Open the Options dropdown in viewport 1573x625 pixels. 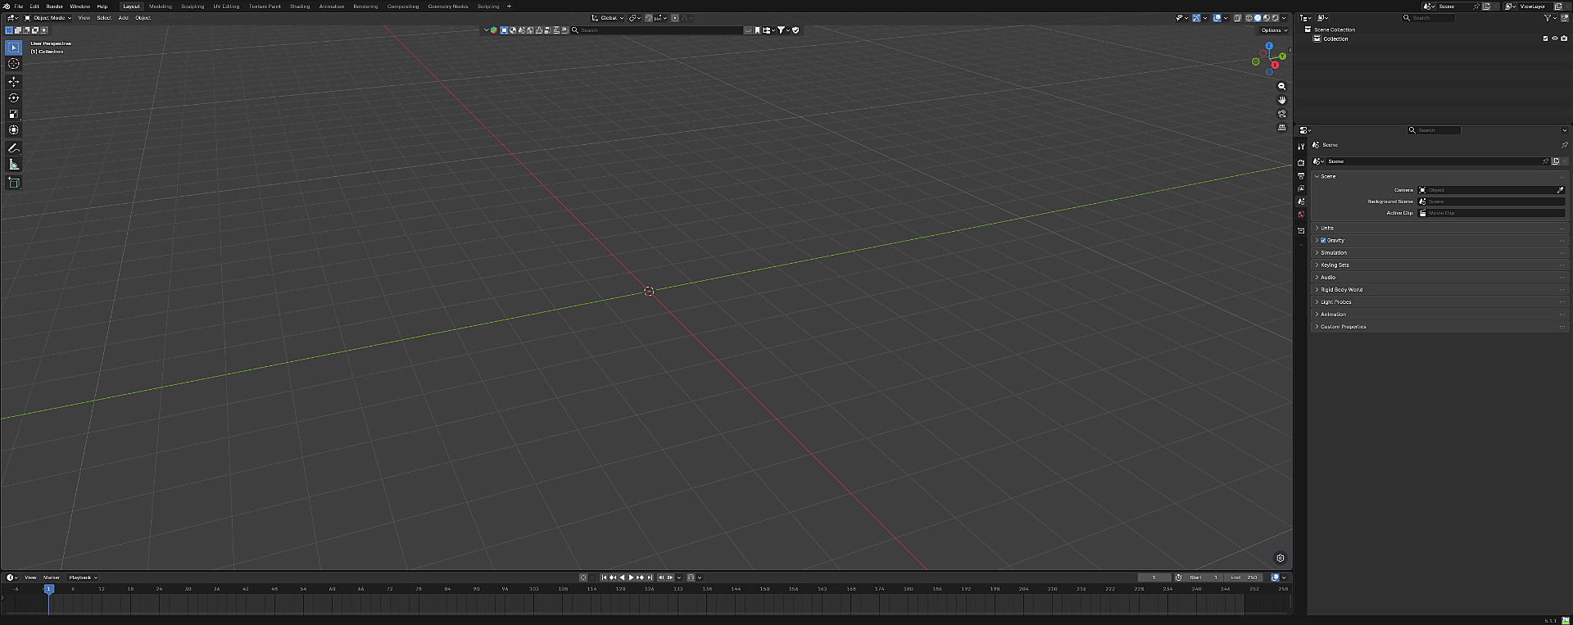tap(1273, 30)
